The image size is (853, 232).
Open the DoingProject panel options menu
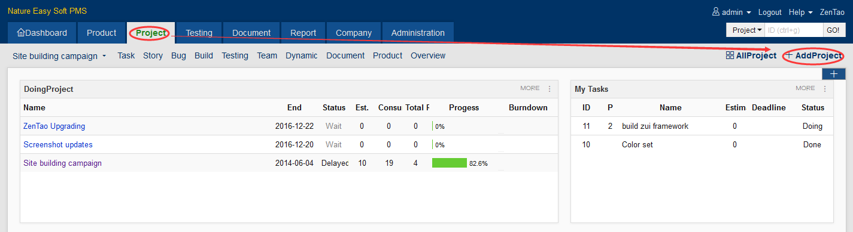pyautogui.click(x=550, y=89)
